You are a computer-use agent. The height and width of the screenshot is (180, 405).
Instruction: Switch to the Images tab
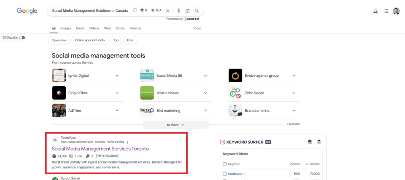click(x=66, y=28)
